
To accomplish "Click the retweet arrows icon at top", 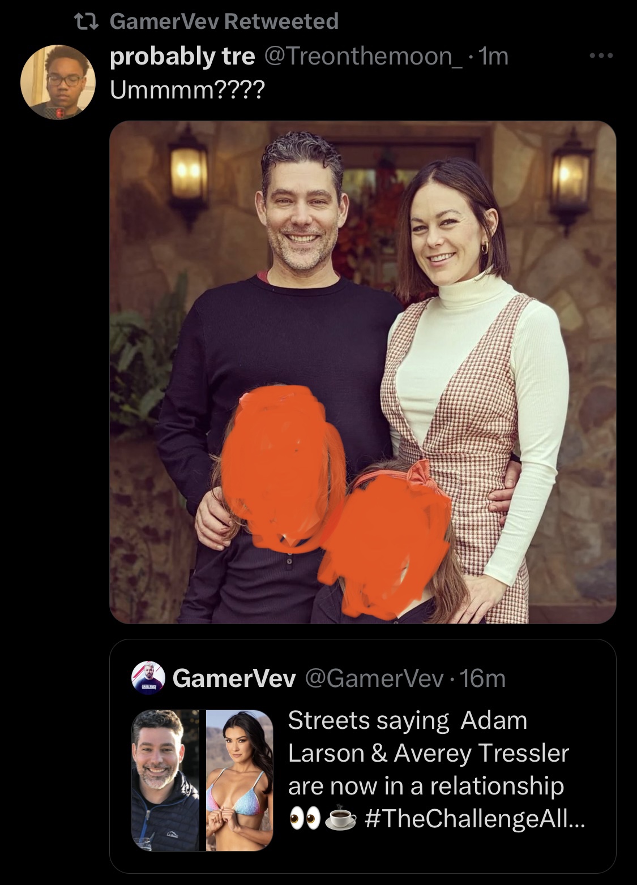I will [87, 22].
